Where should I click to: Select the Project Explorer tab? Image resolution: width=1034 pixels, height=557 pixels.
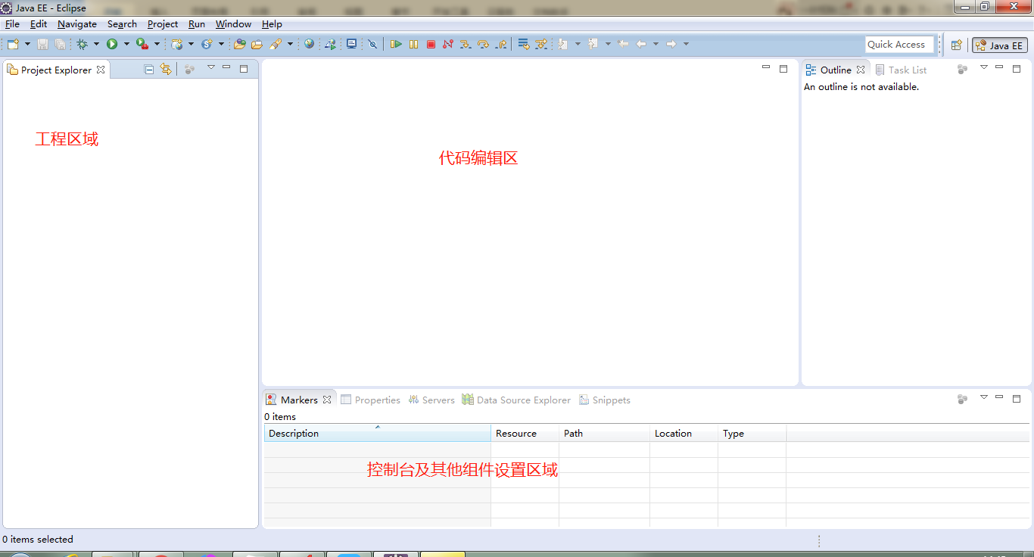(x=56, y=70)
